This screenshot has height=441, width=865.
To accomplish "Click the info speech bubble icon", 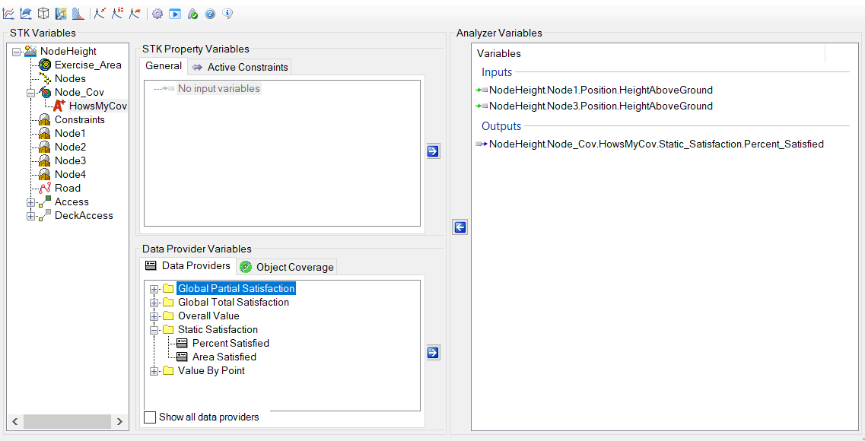I will tap(227, 14).
